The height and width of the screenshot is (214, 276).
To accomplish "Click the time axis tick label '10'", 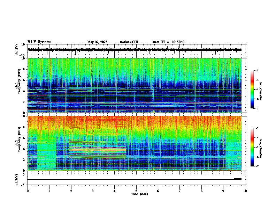I will click(x=245, y=191).
